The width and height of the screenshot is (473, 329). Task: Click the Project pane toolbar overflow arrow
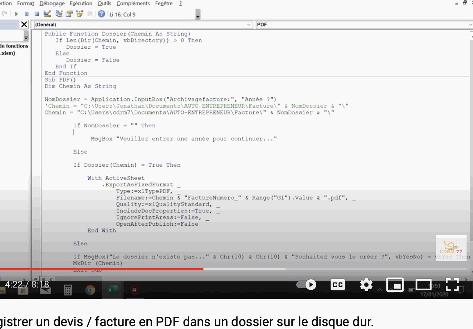(26, 36)
